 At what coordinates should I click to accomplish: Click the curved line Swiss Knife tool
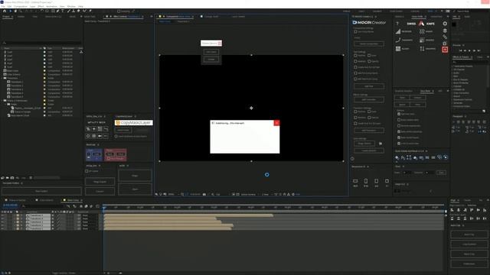(398, 40)
